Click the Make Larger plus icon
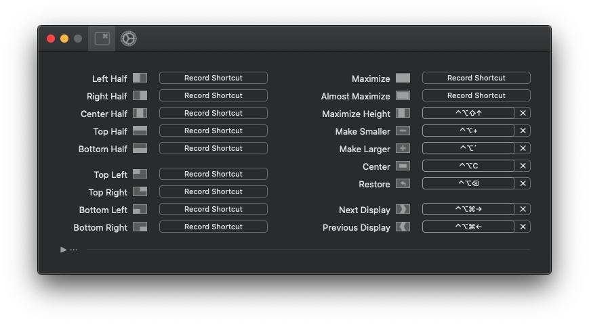Image resolution: width=589 pixels, height=324 pixels. 403,149
